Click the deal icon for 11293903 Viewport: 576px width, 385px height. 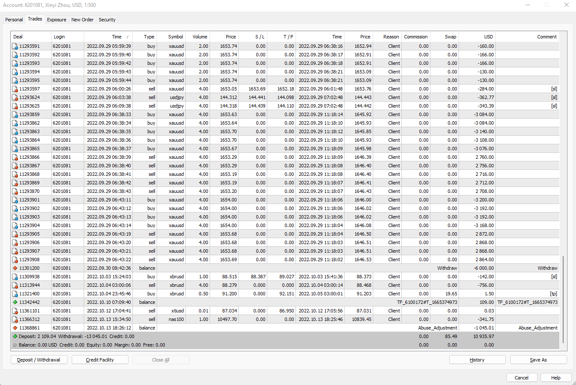[x=15, y=217]
